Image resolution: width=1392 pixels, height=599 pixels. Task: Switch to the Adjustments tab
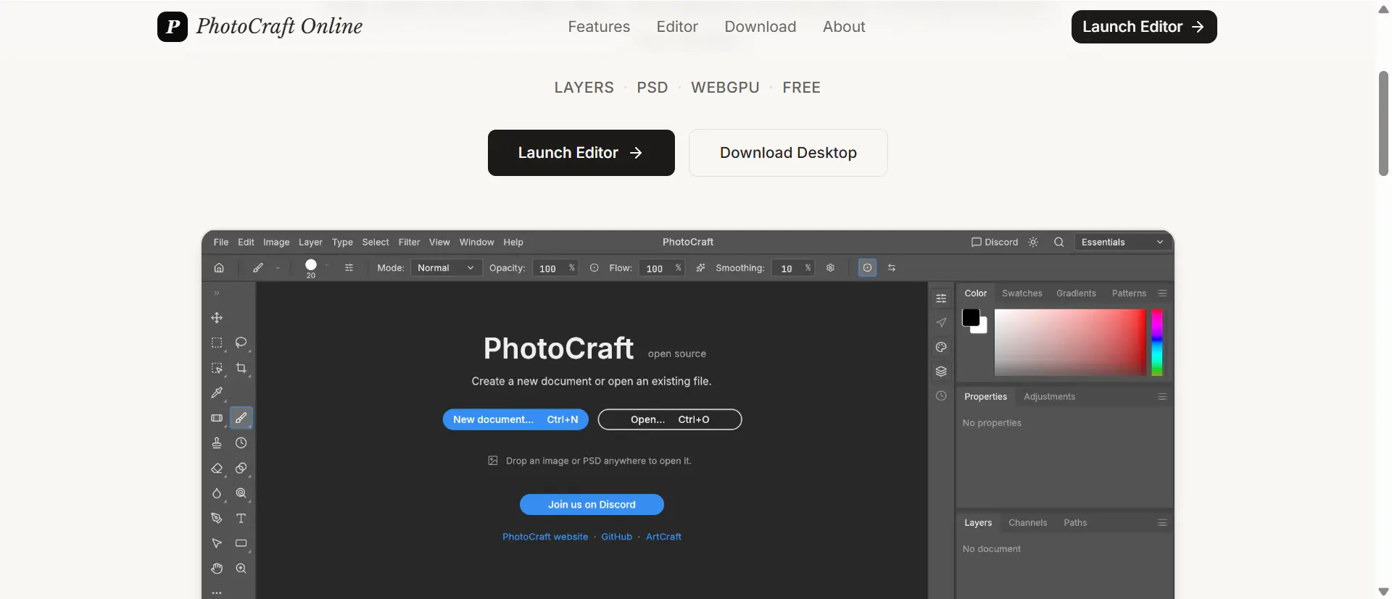click(1049, 397)
